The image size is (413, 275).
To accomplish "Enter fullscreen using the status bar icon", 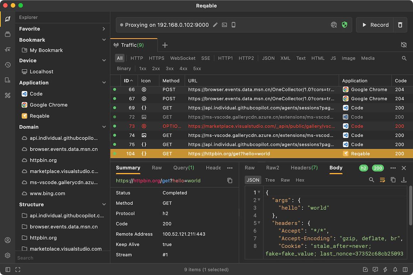I will 18,269.
